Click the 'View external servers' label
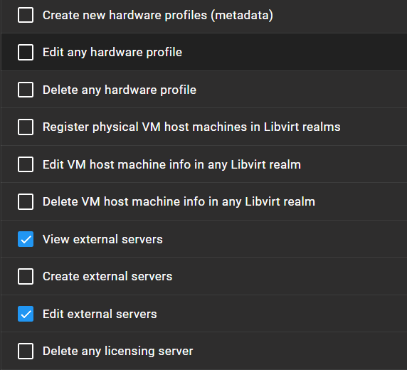This screenshot has height=370, width=407. pyautogui.click(x=102, y=239)
